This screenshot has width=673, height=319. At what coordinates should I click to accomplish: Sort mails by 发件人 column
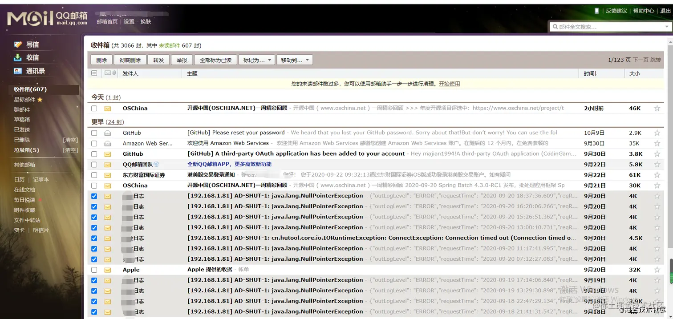[x=130, y=73]
